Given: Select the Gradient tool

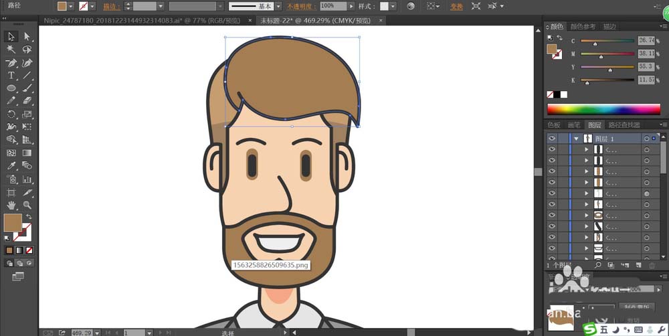Looking at the screenshot, I should coord(27,153).
